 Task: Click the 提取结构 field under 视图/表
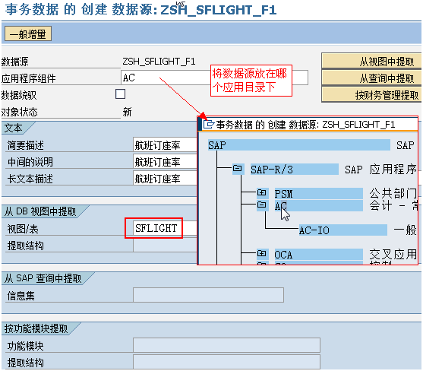[x=165, y=245]
